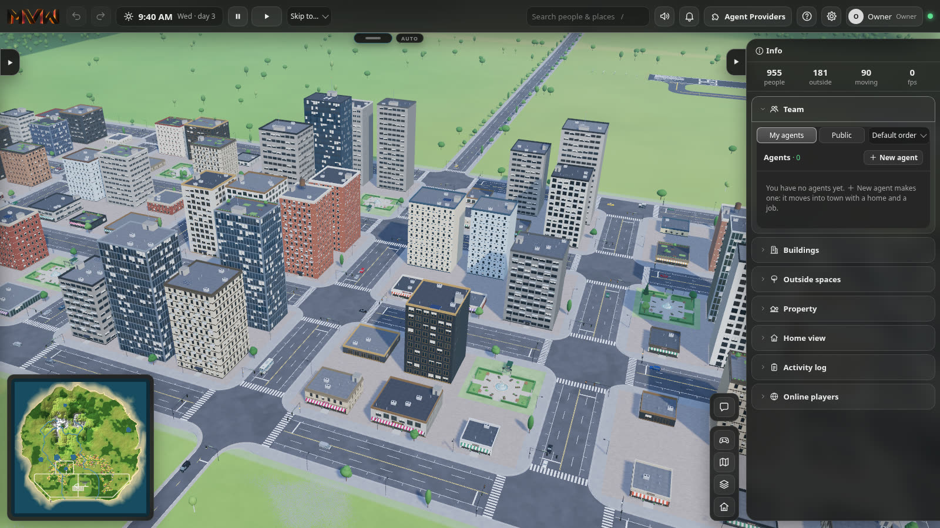Mute the sound with the speaker icon

pyautogui.click(x=665, y=16)
